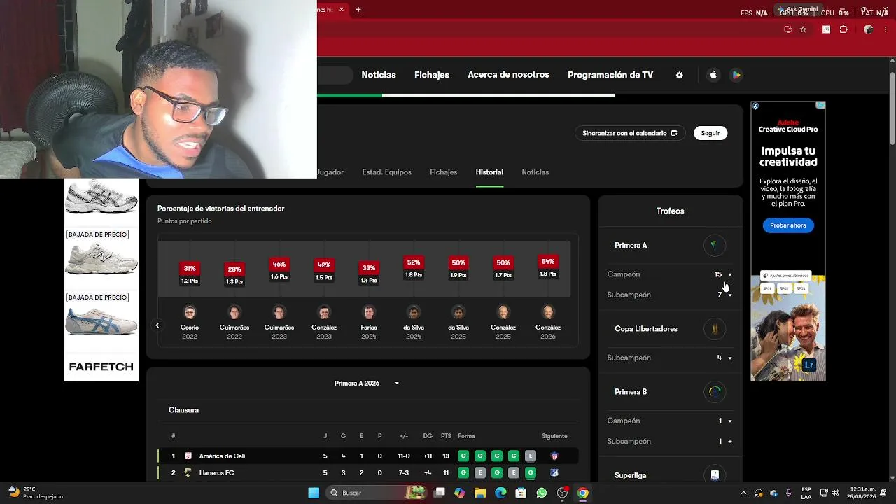The width and height of the screenshot is (896, 504).
Task: Click the Windows taskbar search box
Action: (x=377, y=493)
